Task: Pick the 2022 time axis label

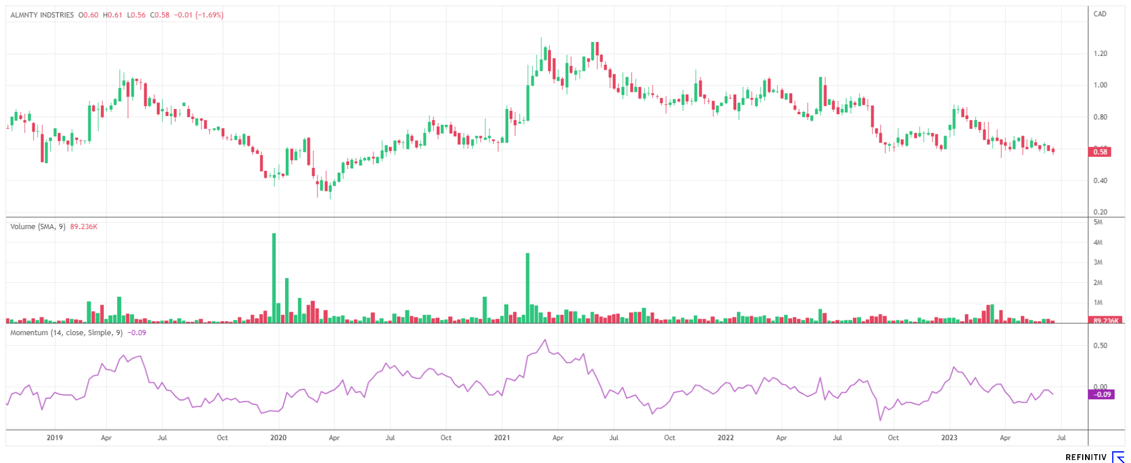Action: point(726,438)
